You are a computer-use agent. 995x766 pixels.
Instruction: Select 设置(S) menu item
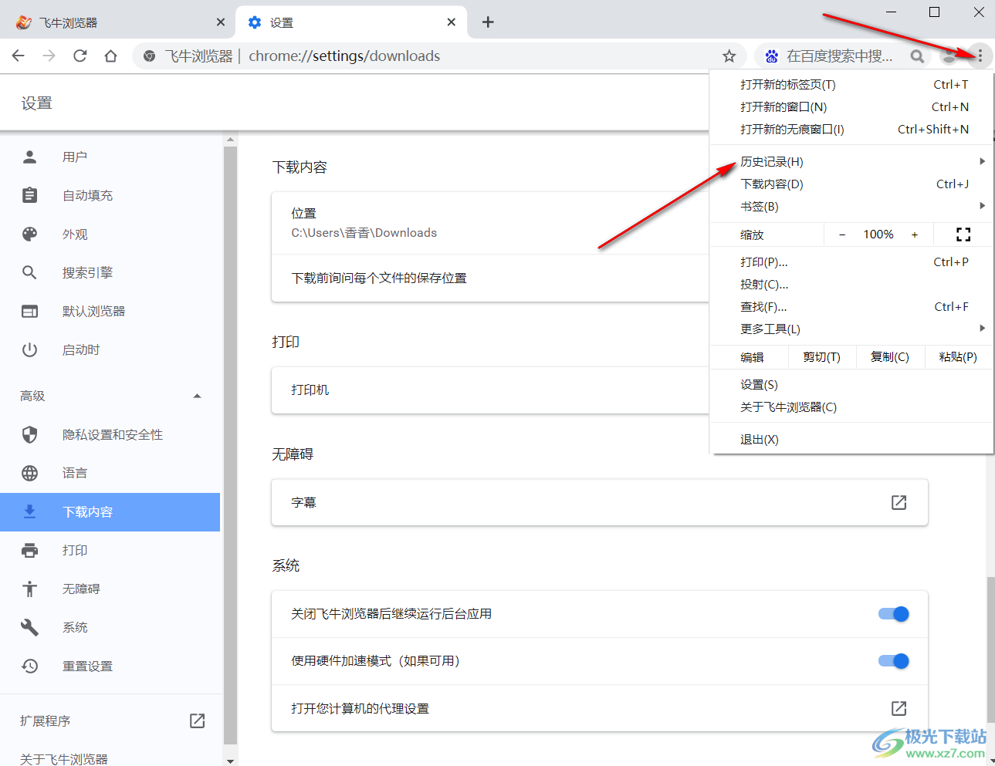[x=852, y=385]
